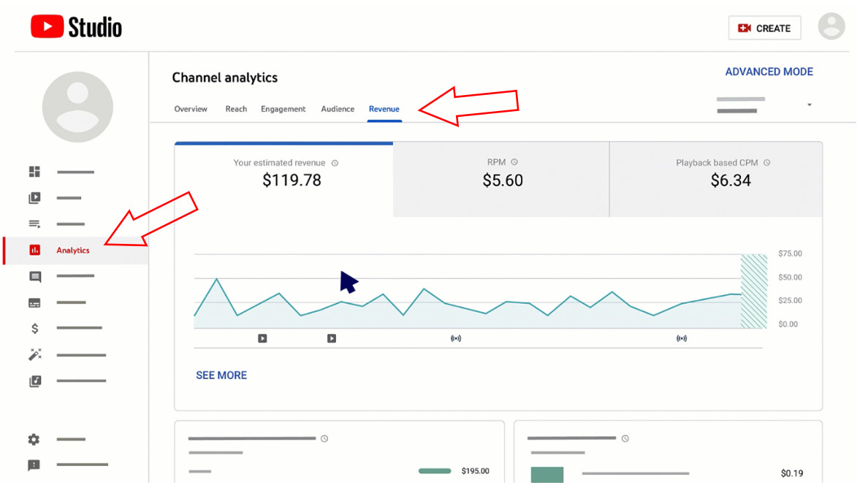Open the Settings gear icon
The image size is (860, 485).
(34, 440)
